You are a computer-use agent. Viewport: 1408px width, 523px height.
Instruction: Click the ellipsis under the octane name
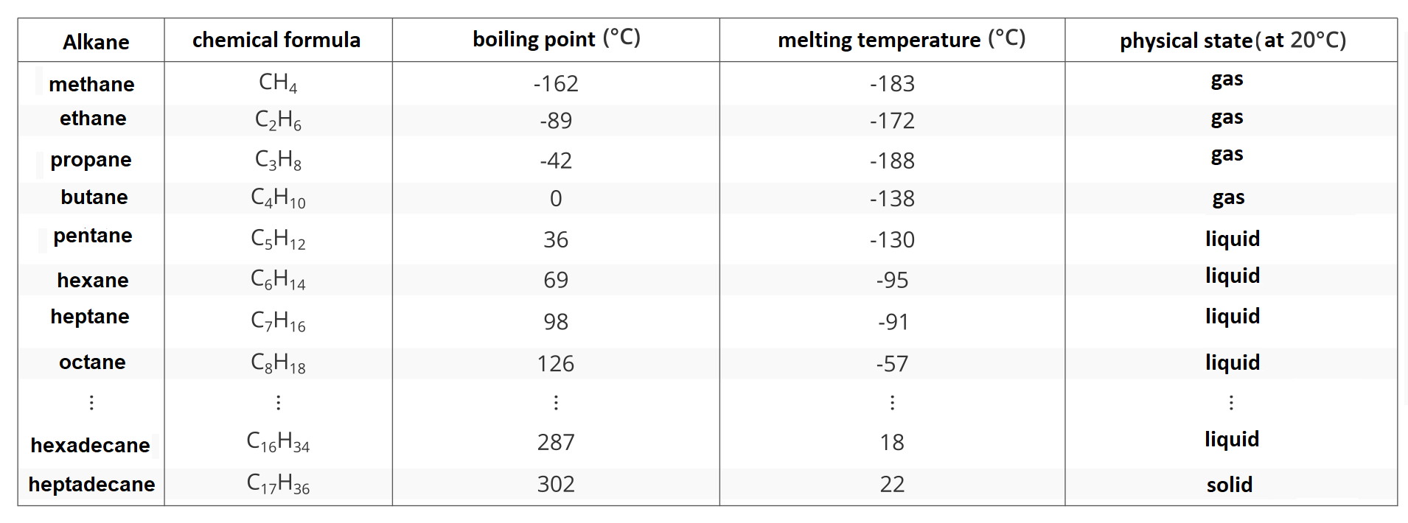(x=91, y=402)
